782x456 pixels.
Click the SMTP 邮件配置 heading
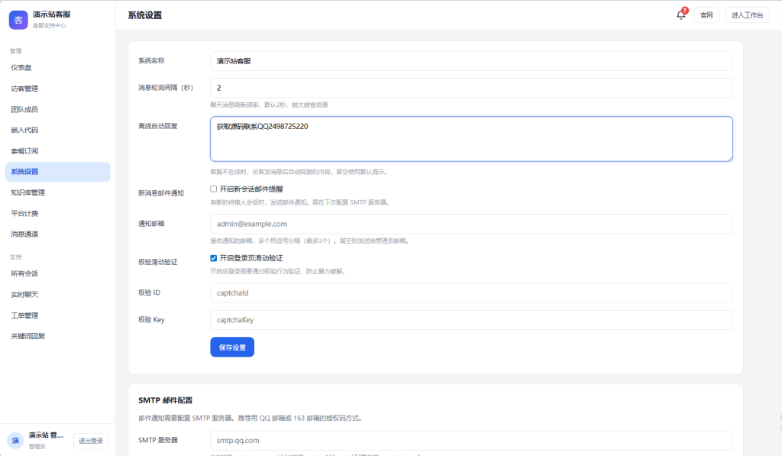[x=165, y=400]
